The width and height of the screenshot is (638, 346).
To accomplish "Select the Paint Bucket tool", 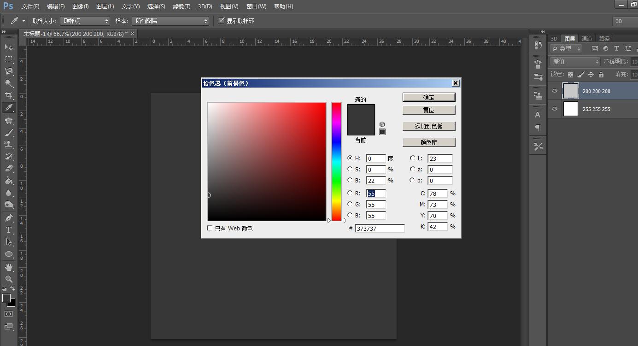I will coord(9,181).
